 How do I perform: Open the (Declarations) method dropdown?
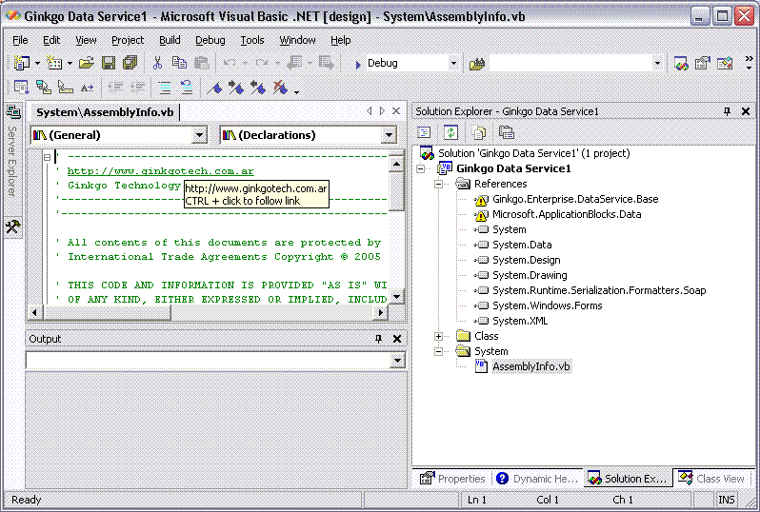(389, 135)
